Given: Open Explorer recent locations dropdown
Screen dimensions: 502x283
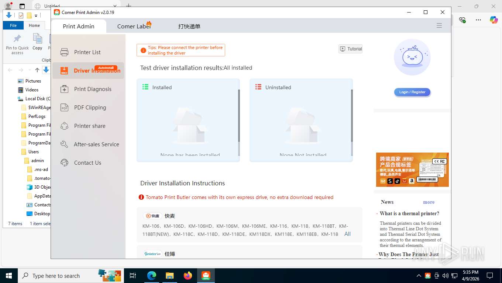Looking at the screenshot, I should [29, 70].
